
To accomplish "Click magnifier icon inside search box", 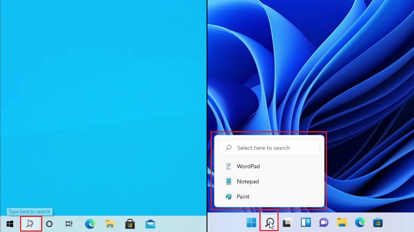I will pyautogui.click(x=228, y=148).
